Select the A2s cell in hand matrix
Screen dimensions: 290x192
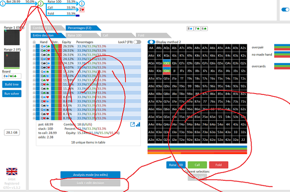(x=243, y=48)
